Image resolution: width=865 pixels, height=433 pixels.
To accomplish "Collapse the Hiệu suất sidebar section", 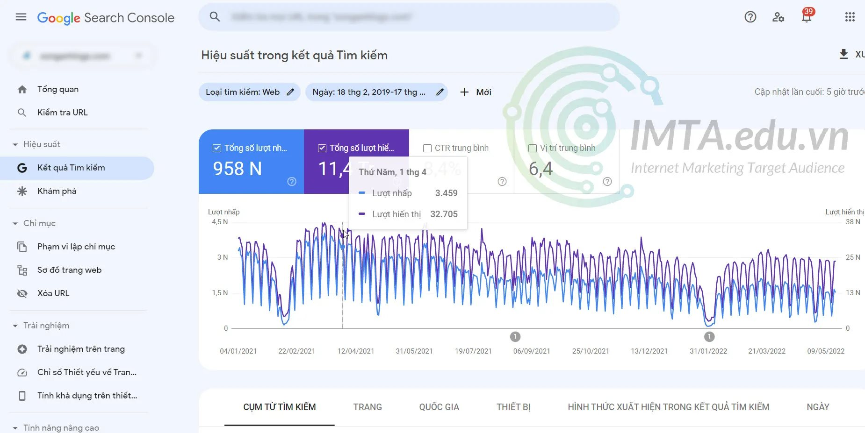I will point(15,144).
